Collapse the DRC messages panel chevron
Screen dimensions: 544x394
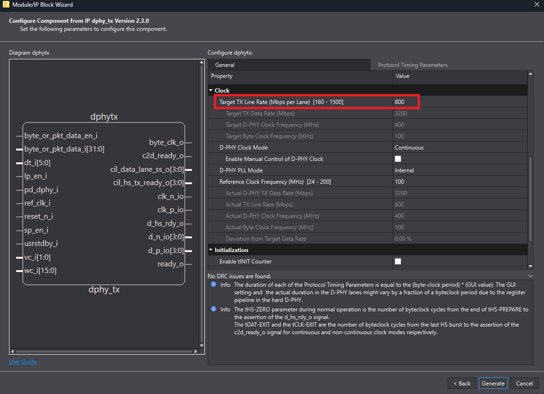(531, 276)
